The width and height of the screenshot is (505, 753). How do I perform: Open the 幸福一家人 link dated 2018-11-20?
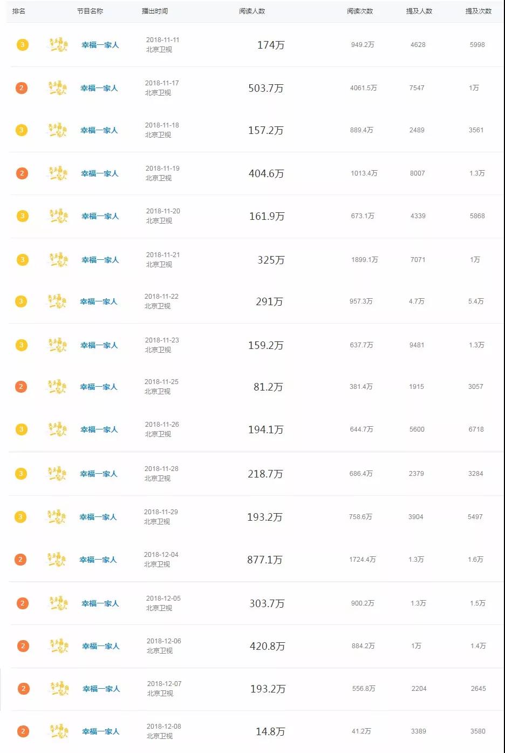[x=100, y=216]
